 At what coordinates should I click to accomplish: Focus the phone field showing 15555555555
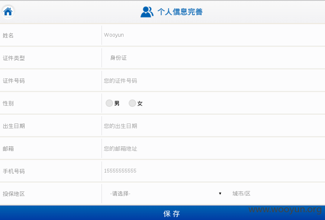213,171
